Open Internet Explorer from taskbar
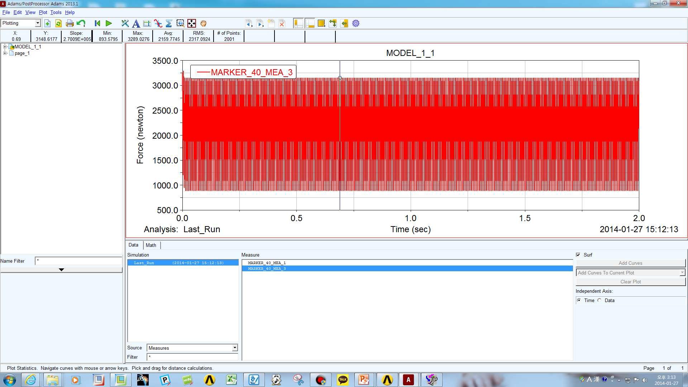This screenshot has height=387, width=688. (x=31, y=380)
